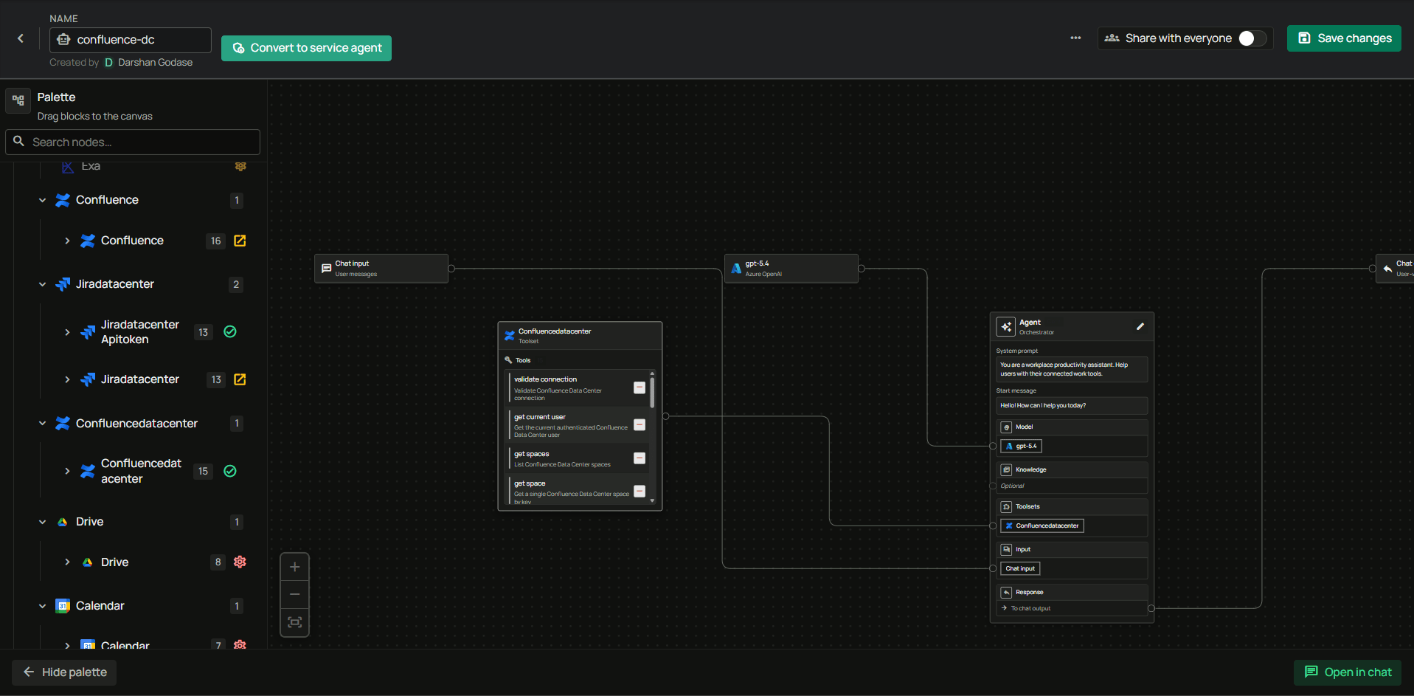The image size is (1414, 696).
Task: Expand the Jiradatacenter toolset row
Action: [x=67, y=379]
